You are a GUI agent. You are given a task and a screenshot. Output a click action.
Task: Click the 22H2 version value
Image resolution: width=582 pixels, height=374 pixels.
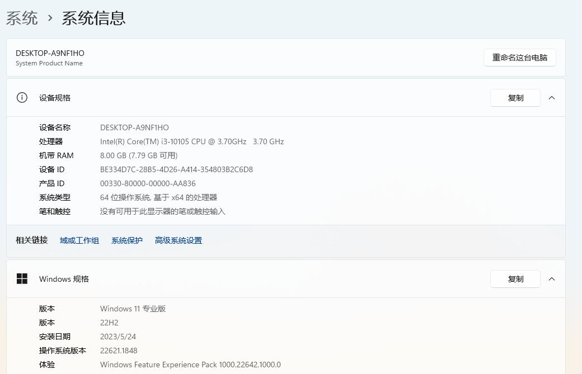pos(109,323)
